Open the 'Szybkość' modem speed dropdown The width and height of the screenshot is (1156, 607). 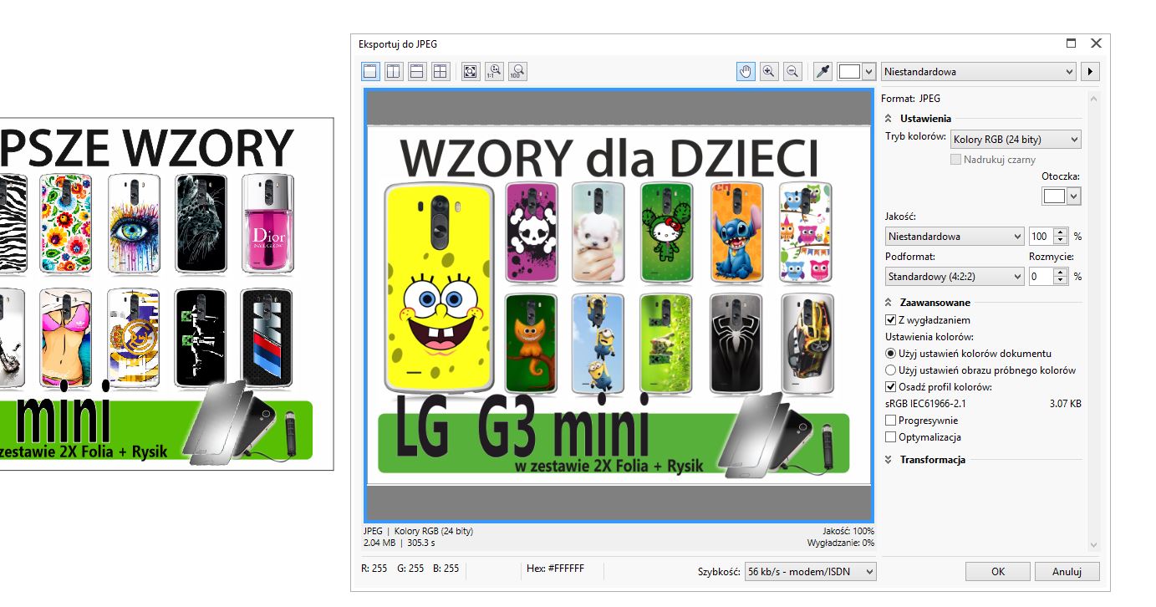[810, 572]
